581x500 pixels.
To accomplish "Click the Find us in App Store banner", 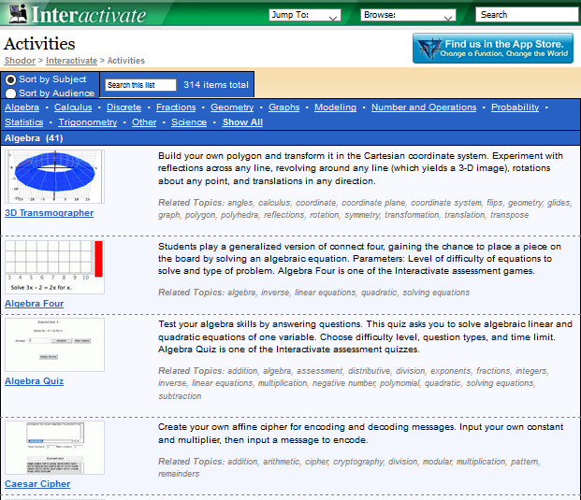I will (x=493, y=49).
